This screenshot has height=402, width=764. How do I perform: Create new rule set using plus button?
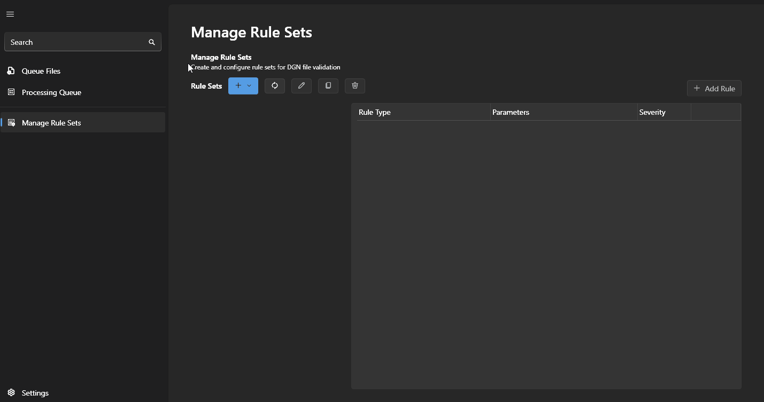(237, 85)
